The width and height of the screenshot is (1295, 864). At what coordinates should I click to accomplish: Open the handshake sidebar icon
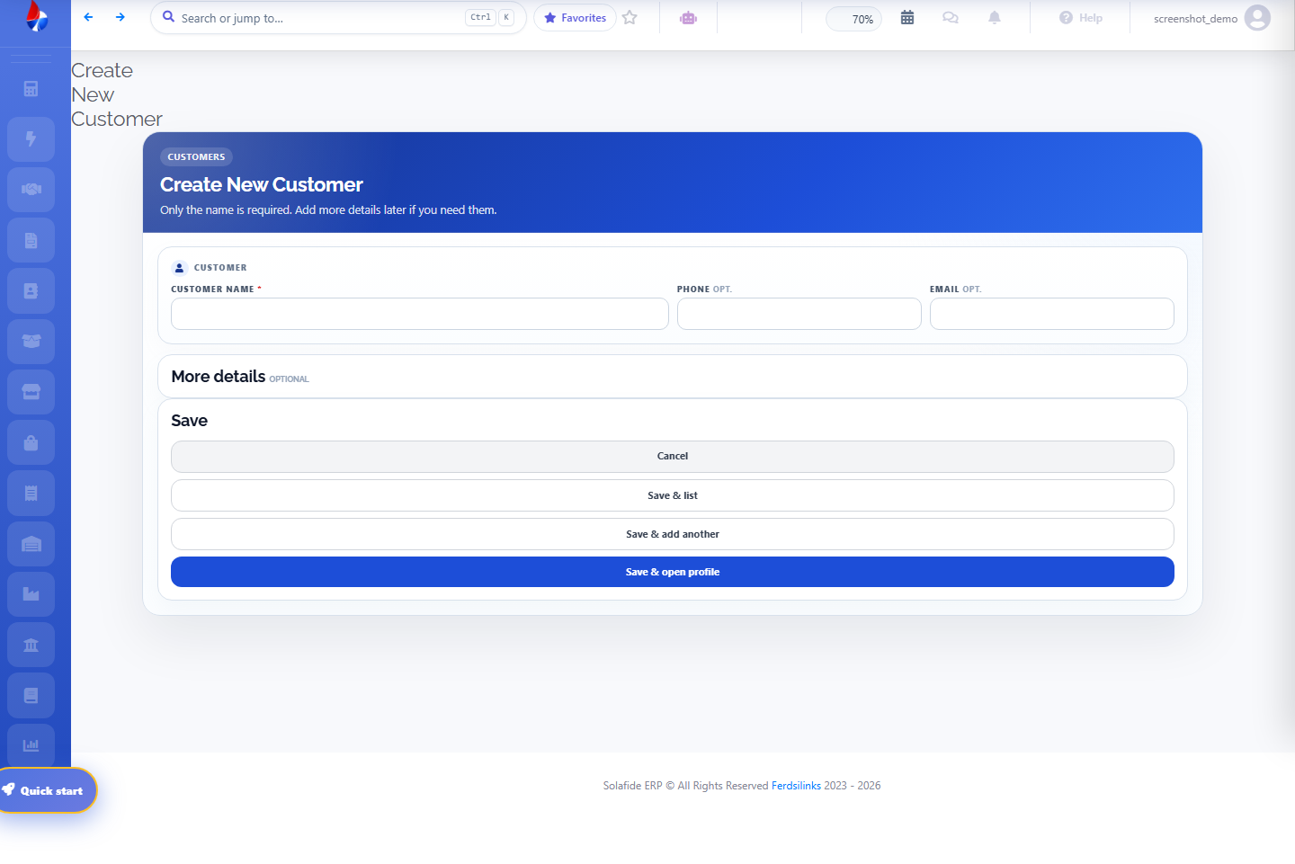point(31,190)
